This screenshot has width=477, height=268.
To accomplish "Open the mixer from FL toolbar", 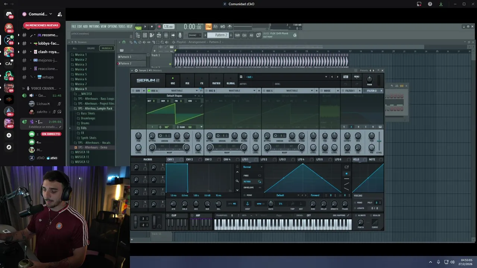I will 166,35.
